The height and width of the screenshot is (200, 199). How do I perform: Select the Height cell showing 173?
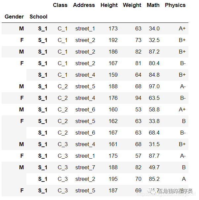click(x=113, y=29)
